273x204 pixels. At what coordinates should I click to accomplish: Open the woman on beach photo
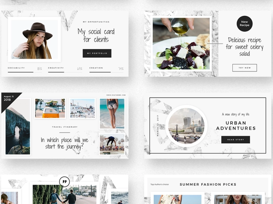pos(112,114)
